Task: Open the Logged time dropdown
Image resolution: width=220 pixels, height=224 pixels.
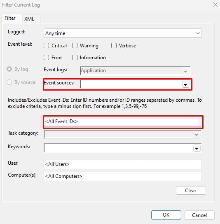Action: coord(123,33)
